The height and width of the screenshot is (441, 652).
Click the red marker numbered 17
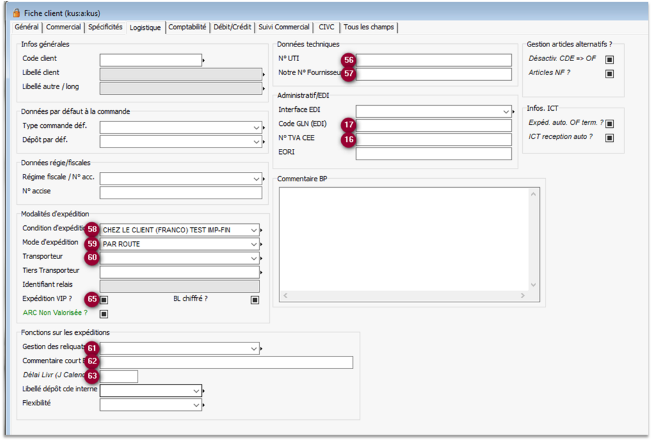click(x=348, y=125)
